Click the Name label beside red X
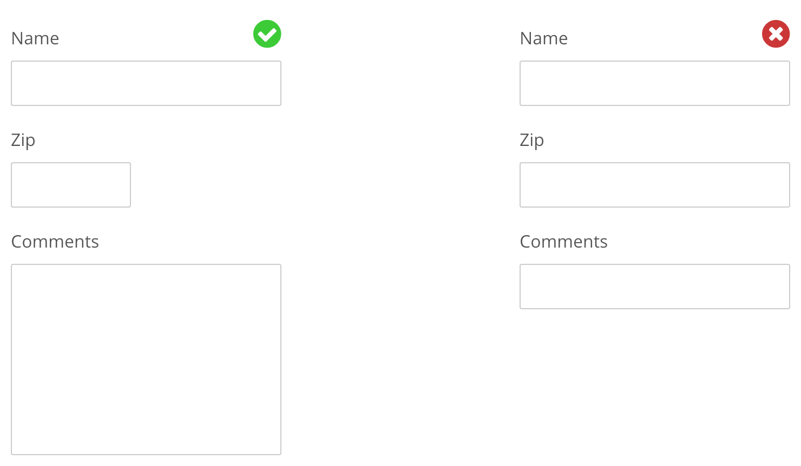The width and height of the screenshot is (801, 466). 544,38
